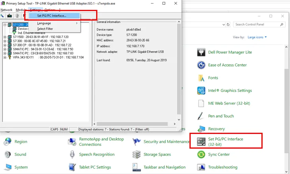This screenshot has height=174, width=290.
Task: Open Intel Graphics Settings icon
Action: [x=201, y=91]
